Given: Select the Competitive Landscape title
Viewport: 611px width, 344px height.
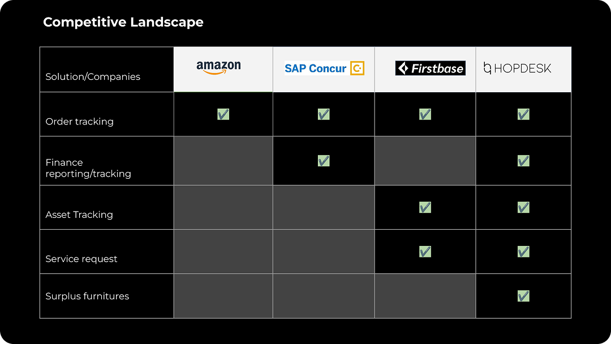Looking at the screenshot, I should [x=123, y=22].
